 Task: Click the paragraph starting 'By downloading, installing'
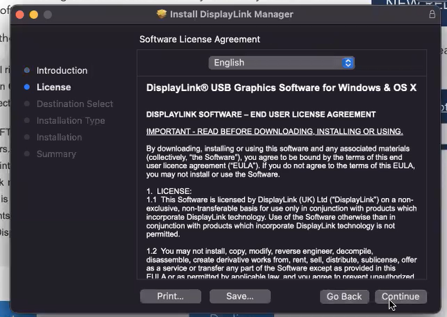(281, 161)
